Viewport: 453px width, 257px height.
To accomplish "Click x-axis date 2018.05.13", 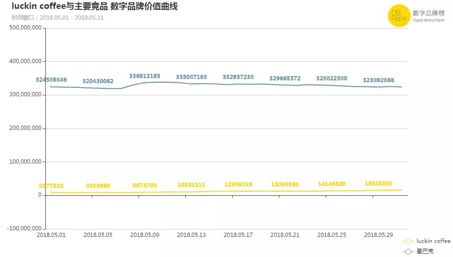I will [x=191, y=235].
